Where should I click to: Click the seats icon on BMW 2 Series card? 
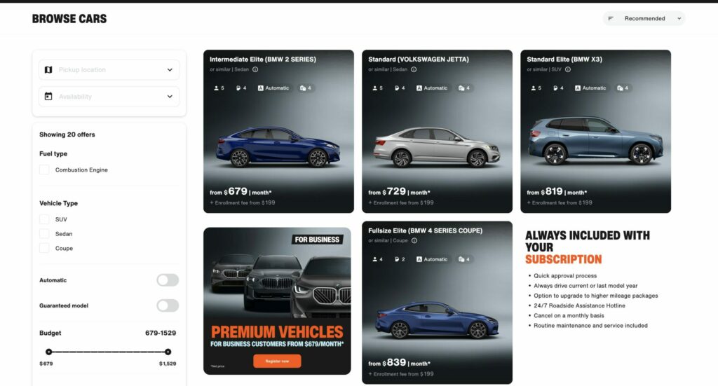coord(216,88)
